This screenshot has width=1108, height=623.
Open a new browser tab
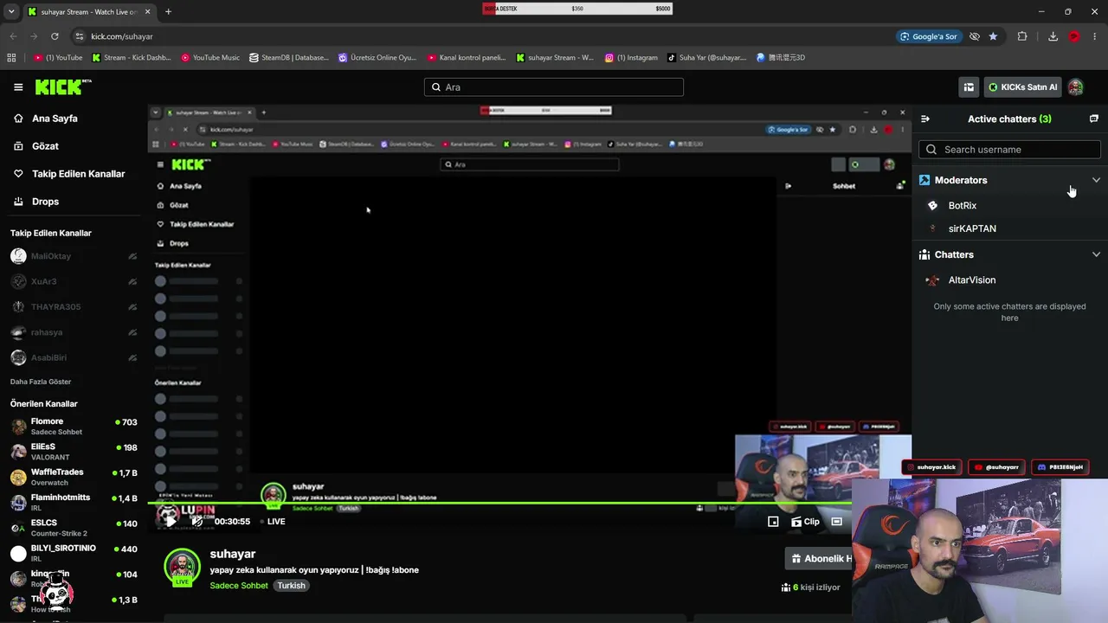(168, 12)
